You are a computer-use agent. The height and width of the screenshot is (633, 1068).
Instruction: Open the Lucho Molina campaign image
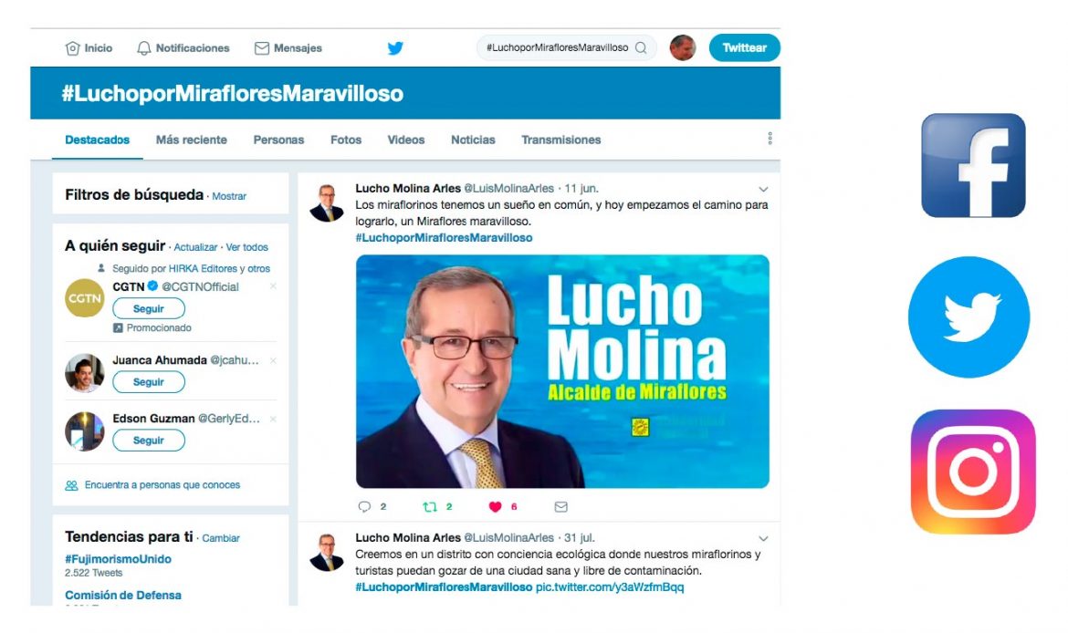[562, 371]
